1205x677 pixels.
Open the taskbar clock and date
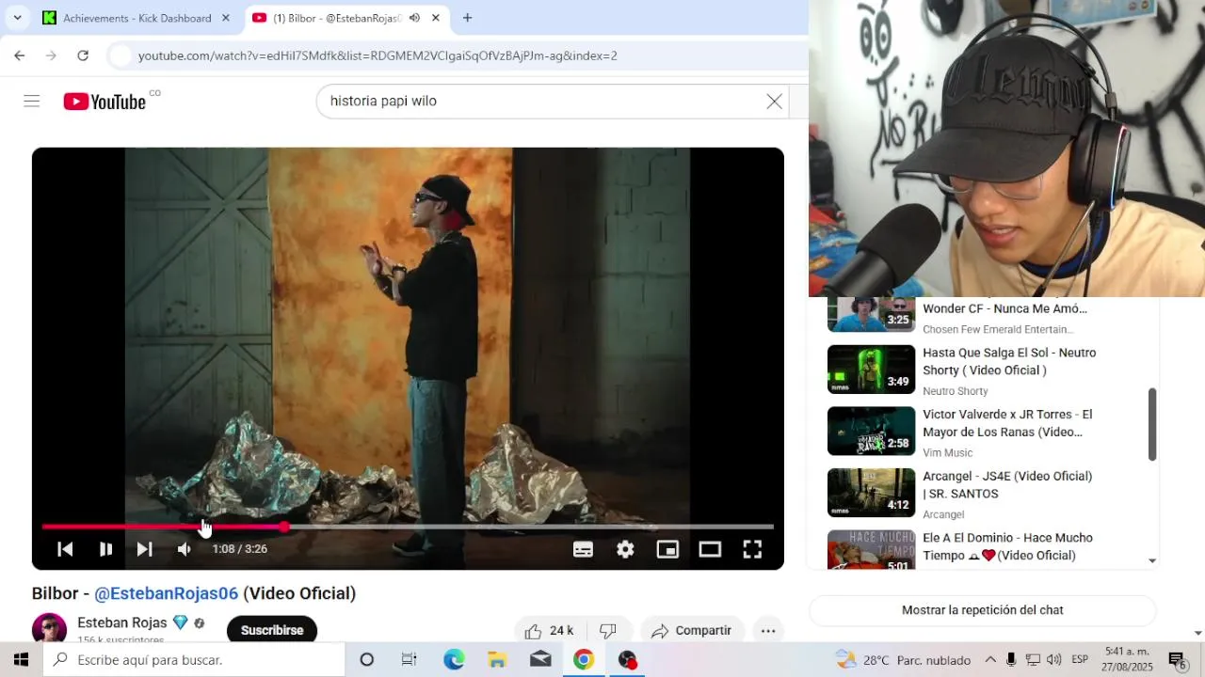(x=1129, y=659)
